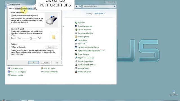Enable Switch primary and secondary buttons
This screenshot has height=101, width=180.
(12, 16)
